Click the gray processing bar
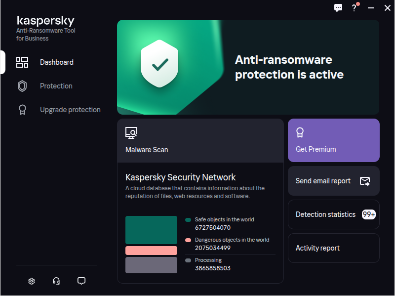The height and width of the screenshot is (296, 395). [x=152, y=265]
